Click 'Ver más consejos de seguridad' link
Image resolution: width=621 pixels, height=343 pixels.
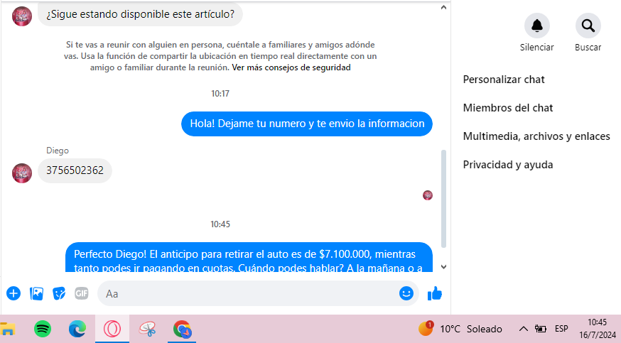click(x=291, y=68)
